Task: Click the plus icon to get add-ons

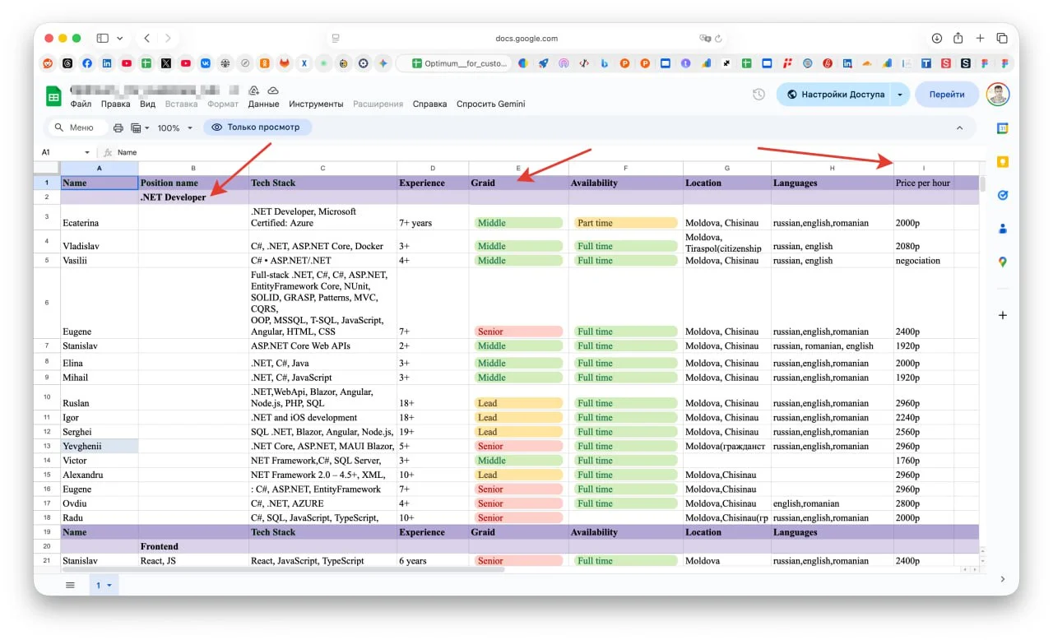Action: click(1002, 315)
